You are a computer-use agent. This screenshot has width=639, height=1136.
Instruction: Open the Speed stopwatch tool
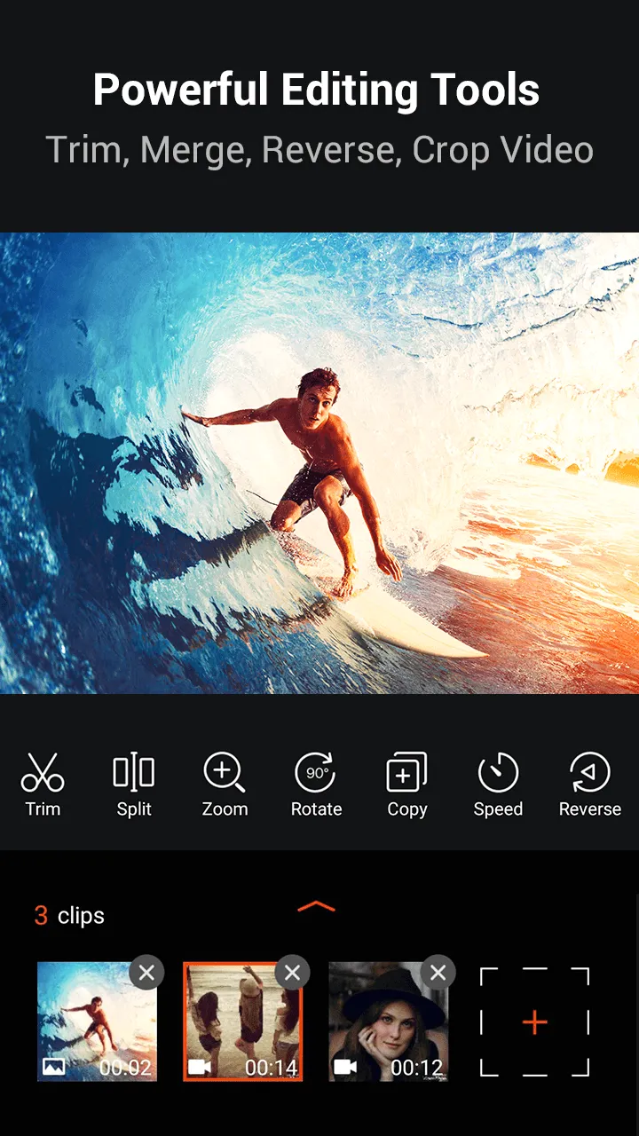tap(498, 785)
